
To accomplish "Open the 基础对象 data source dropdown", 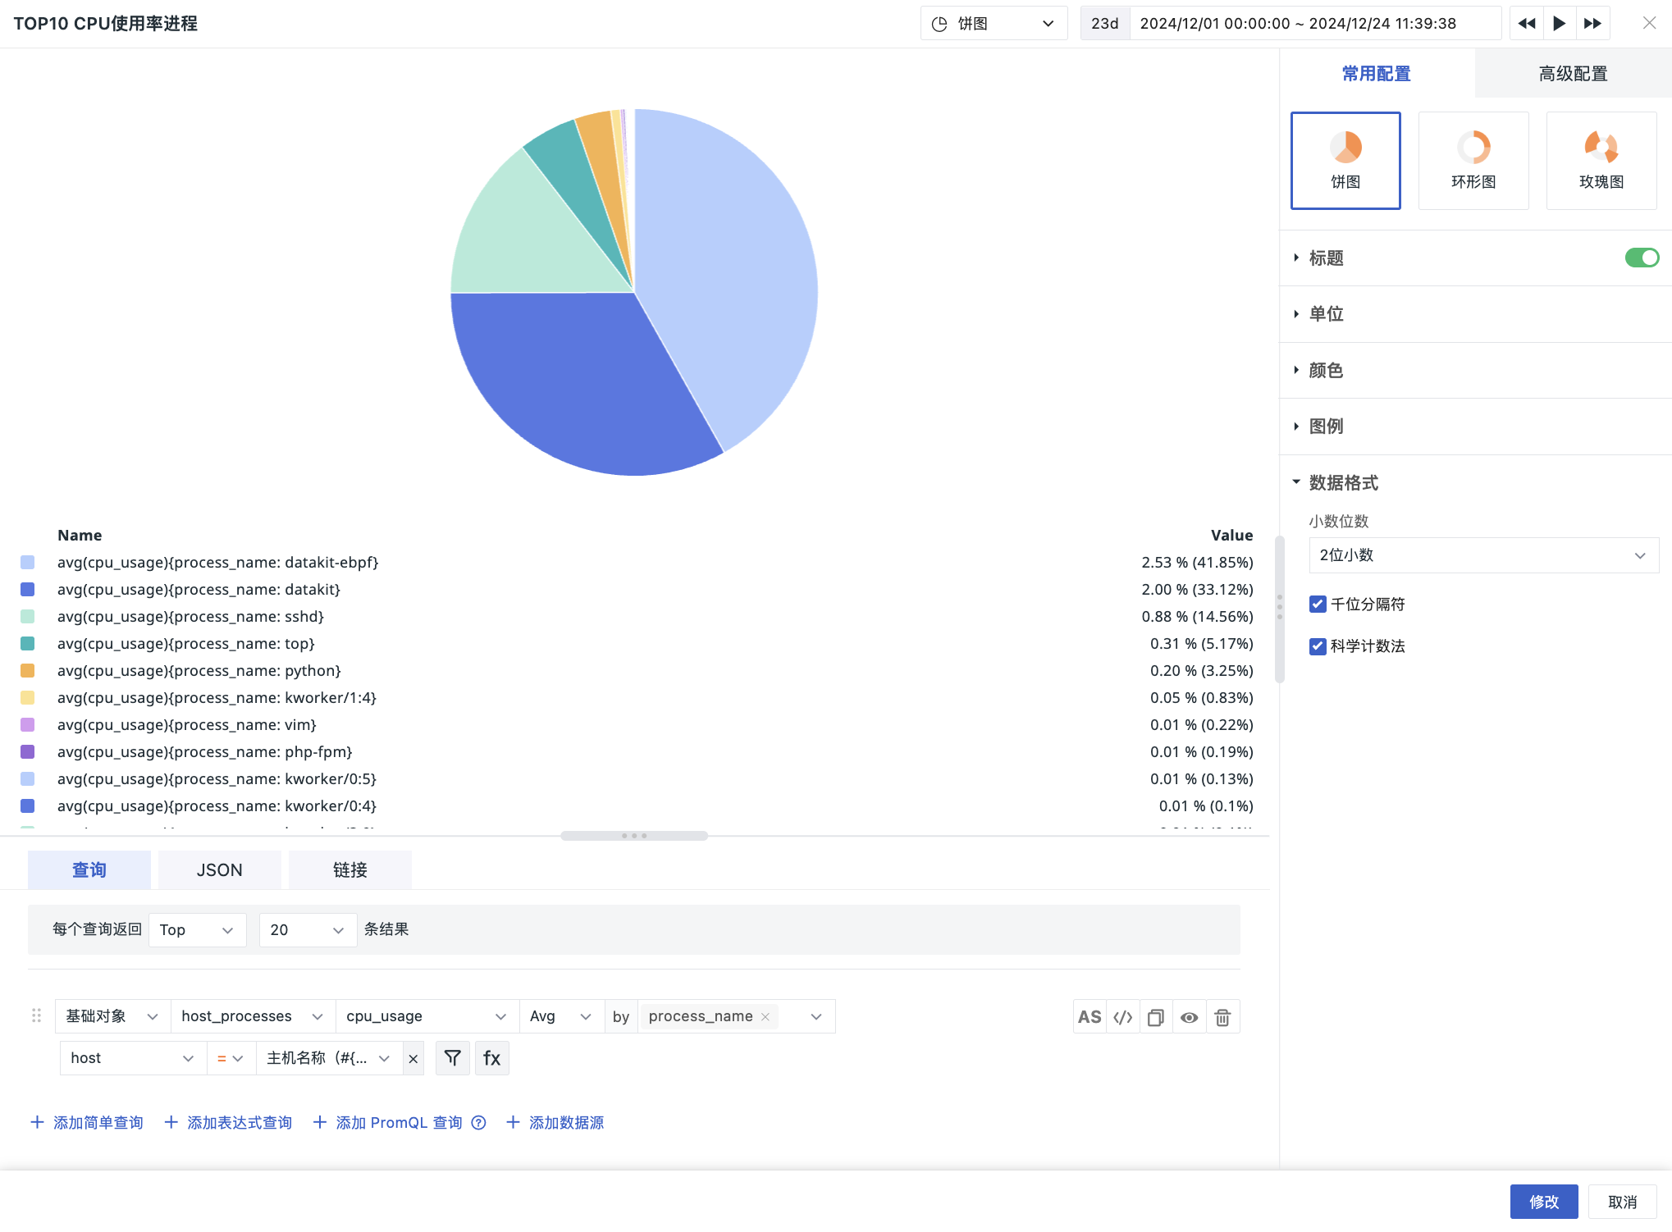I will (112, 1016).
